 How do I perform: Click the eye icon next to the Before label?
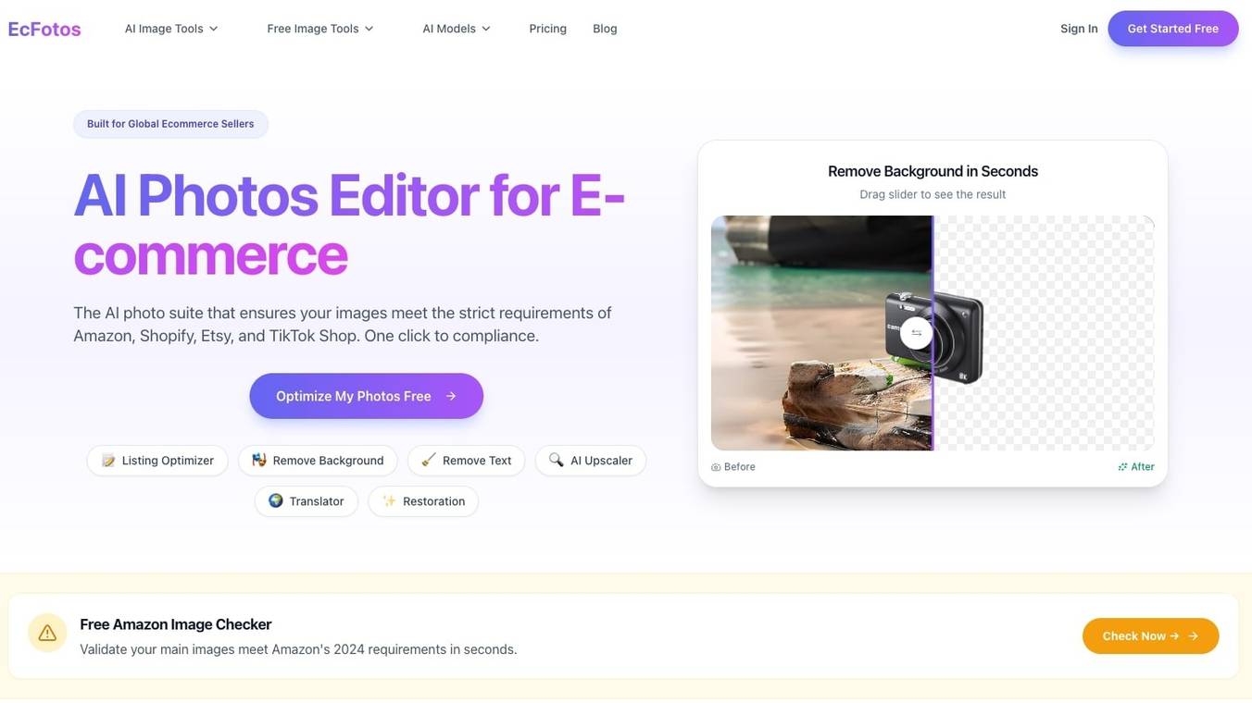tap(714, 466)
